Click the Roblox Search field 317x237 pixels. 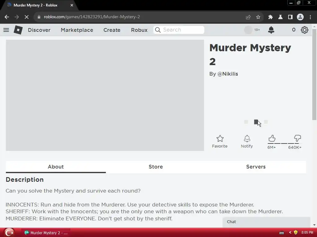point(179,30)
